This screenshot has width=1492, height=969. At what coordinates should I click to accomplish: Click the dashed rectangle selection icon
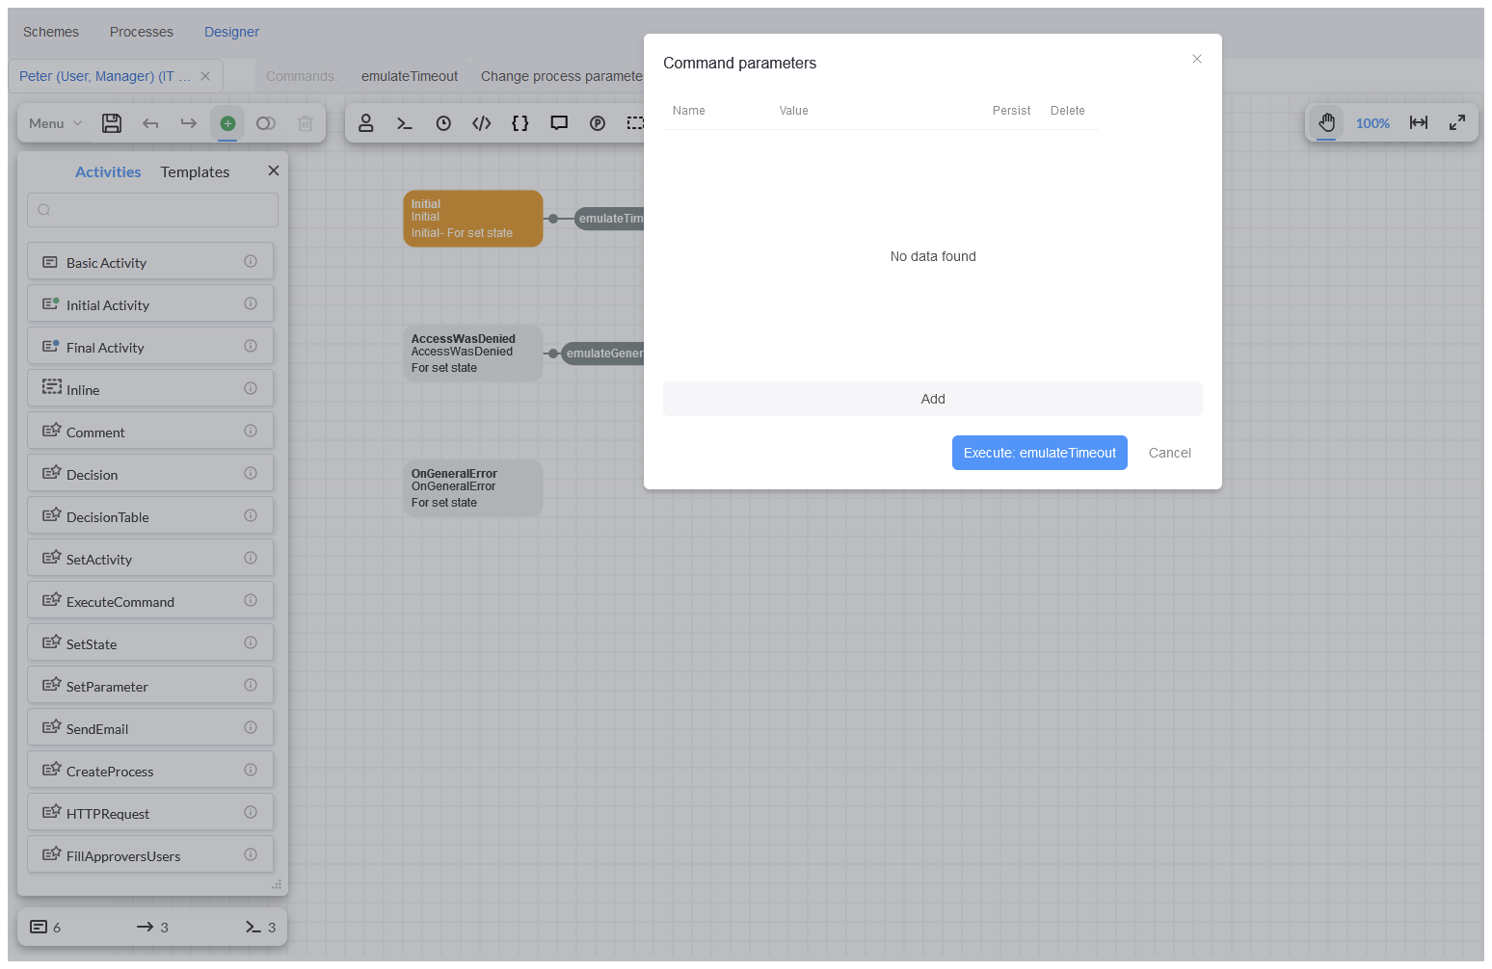click(x=635, y=123)
